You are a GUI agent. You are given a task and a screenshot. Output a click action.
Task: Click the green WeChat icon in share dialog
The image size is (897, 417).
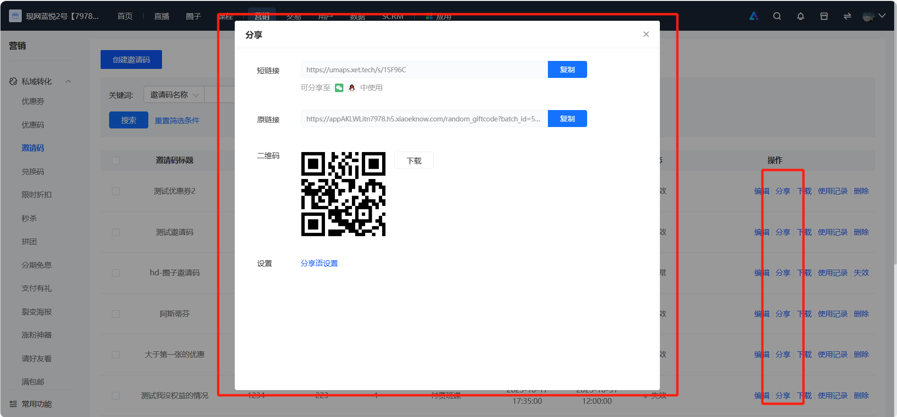pyautogui.click(x=339, y=88)
